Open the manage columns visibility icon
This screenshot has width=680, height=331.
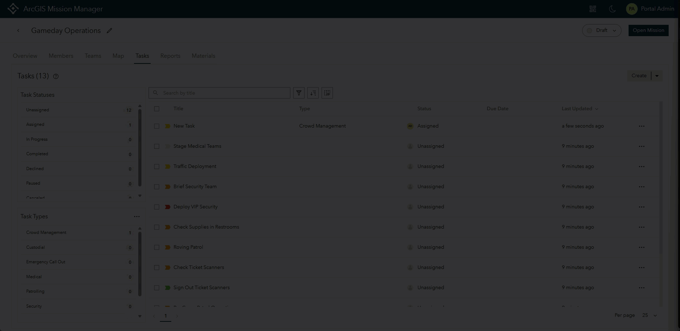click(327, 93)
